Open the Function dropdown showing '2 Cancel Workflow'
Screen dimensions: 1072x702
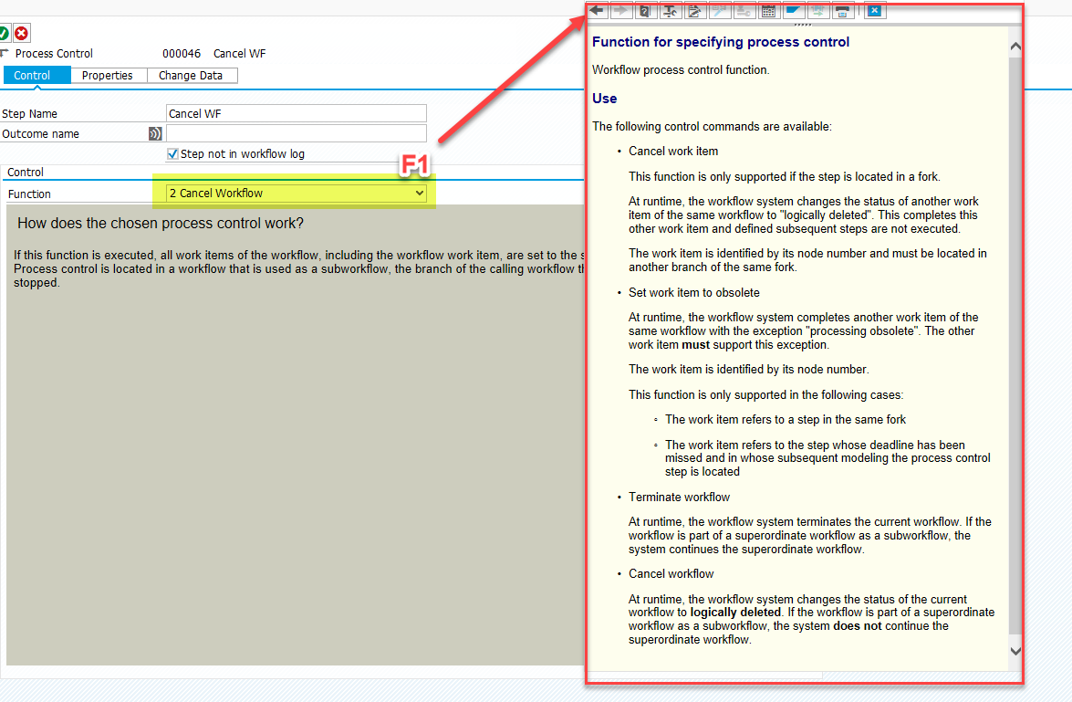[420, 193]
